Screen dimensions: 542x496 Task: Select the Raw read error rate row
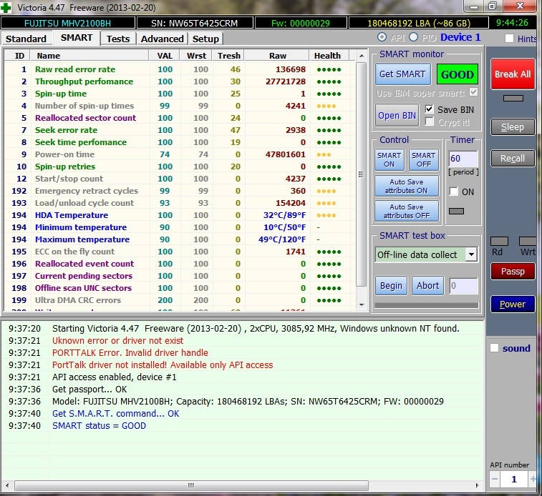pos(180,69)
